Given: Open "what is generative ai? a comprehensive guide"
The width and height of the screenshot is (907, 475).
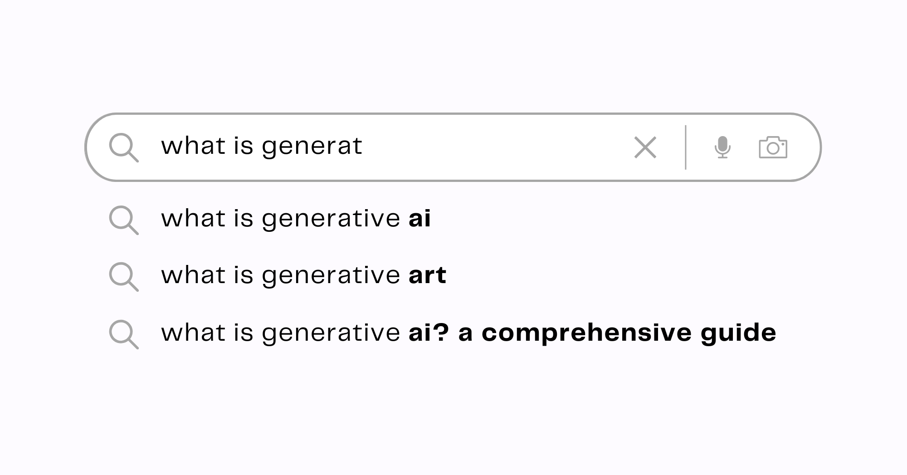Looking at the screenshot, I should (467, 333).
